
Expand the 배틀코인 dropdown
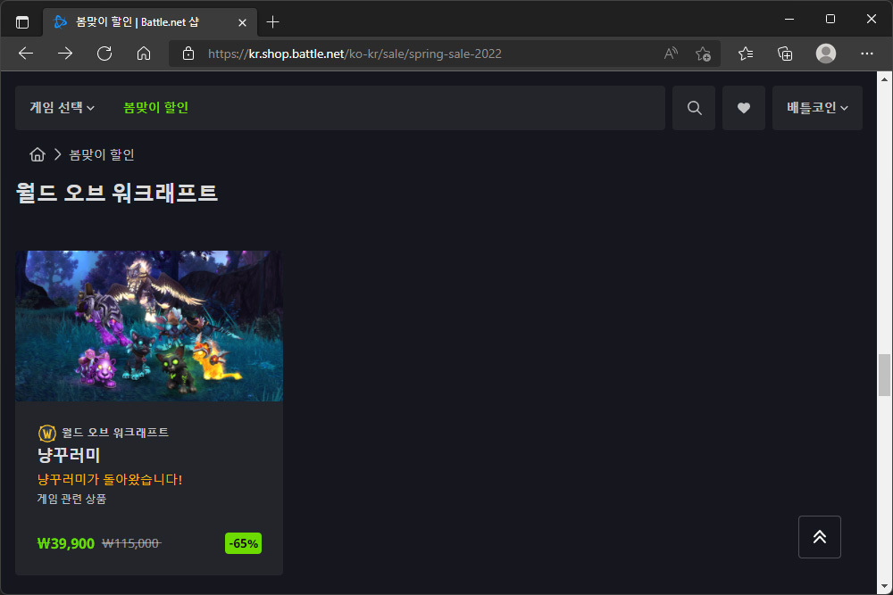(817, 108)
